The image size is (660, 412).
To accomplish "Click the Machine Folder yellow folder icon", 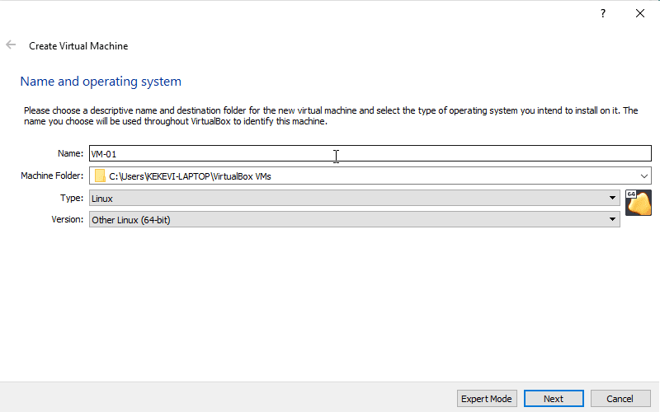I will [100, 176].
